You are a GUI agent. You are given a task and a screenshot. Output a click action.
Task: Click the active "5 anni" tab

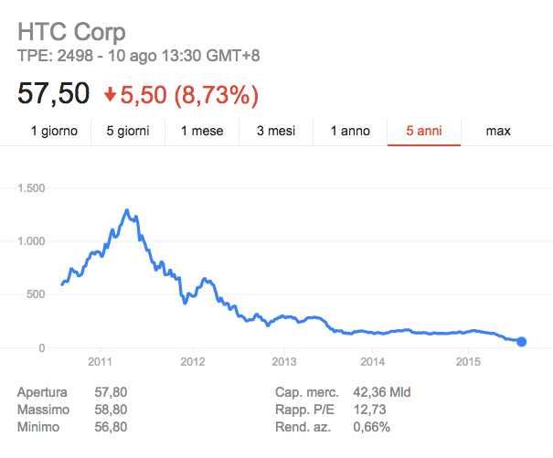tap(424, 132)
